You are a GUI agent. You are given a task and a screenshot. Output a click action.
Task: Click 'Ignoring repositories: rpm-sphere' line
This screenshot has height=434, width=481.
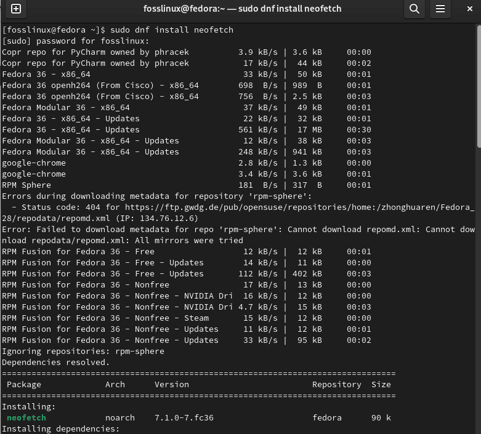(83, 352)
